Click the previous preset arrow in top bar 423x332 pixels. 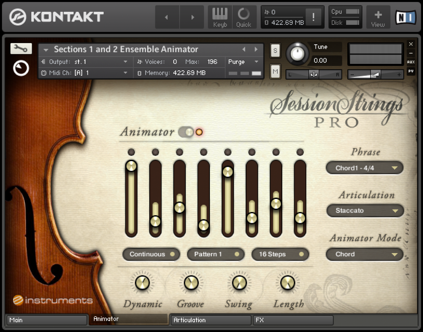tap(166, 17)
